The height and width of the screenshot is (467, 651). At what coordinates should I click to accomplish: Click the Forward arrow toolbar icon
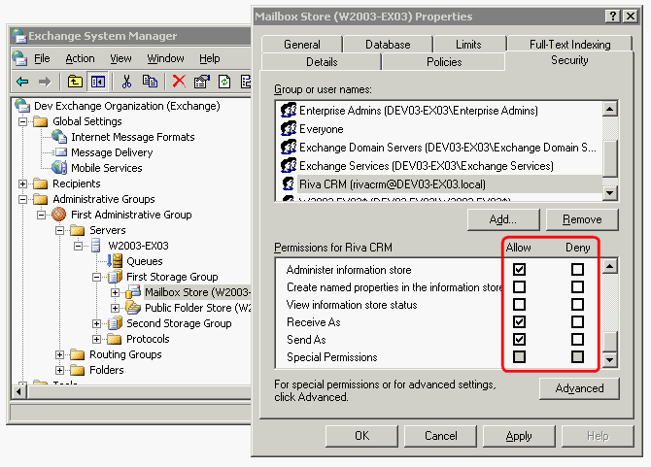[x=45, y=82]
